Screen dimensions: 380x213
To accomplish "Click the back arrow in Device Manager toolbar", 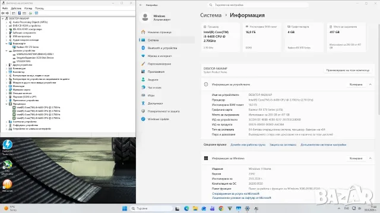I will [2, 13].
